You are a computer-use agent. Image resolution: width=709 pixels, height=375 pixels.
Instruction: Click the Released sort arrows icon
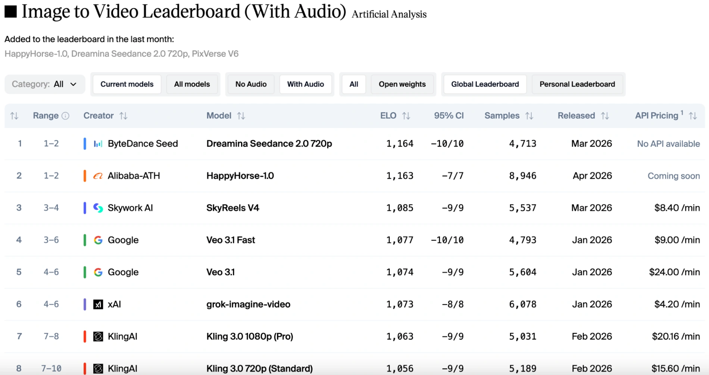tap(605, 116)
